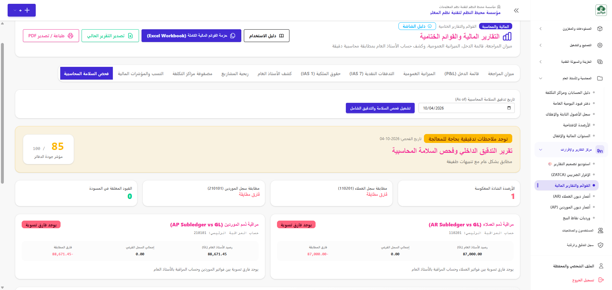The width and height of the screenshot is (612, 290).
Task: Click the treasury icon beside الخزينة والسيولة النقدية
Action: click(600, 62)
